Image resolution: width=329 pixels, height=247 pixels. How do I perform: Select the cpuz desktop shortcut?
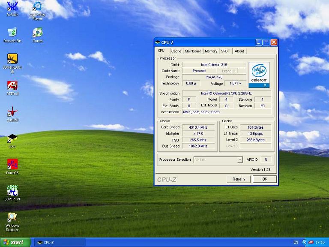(12, 141)
